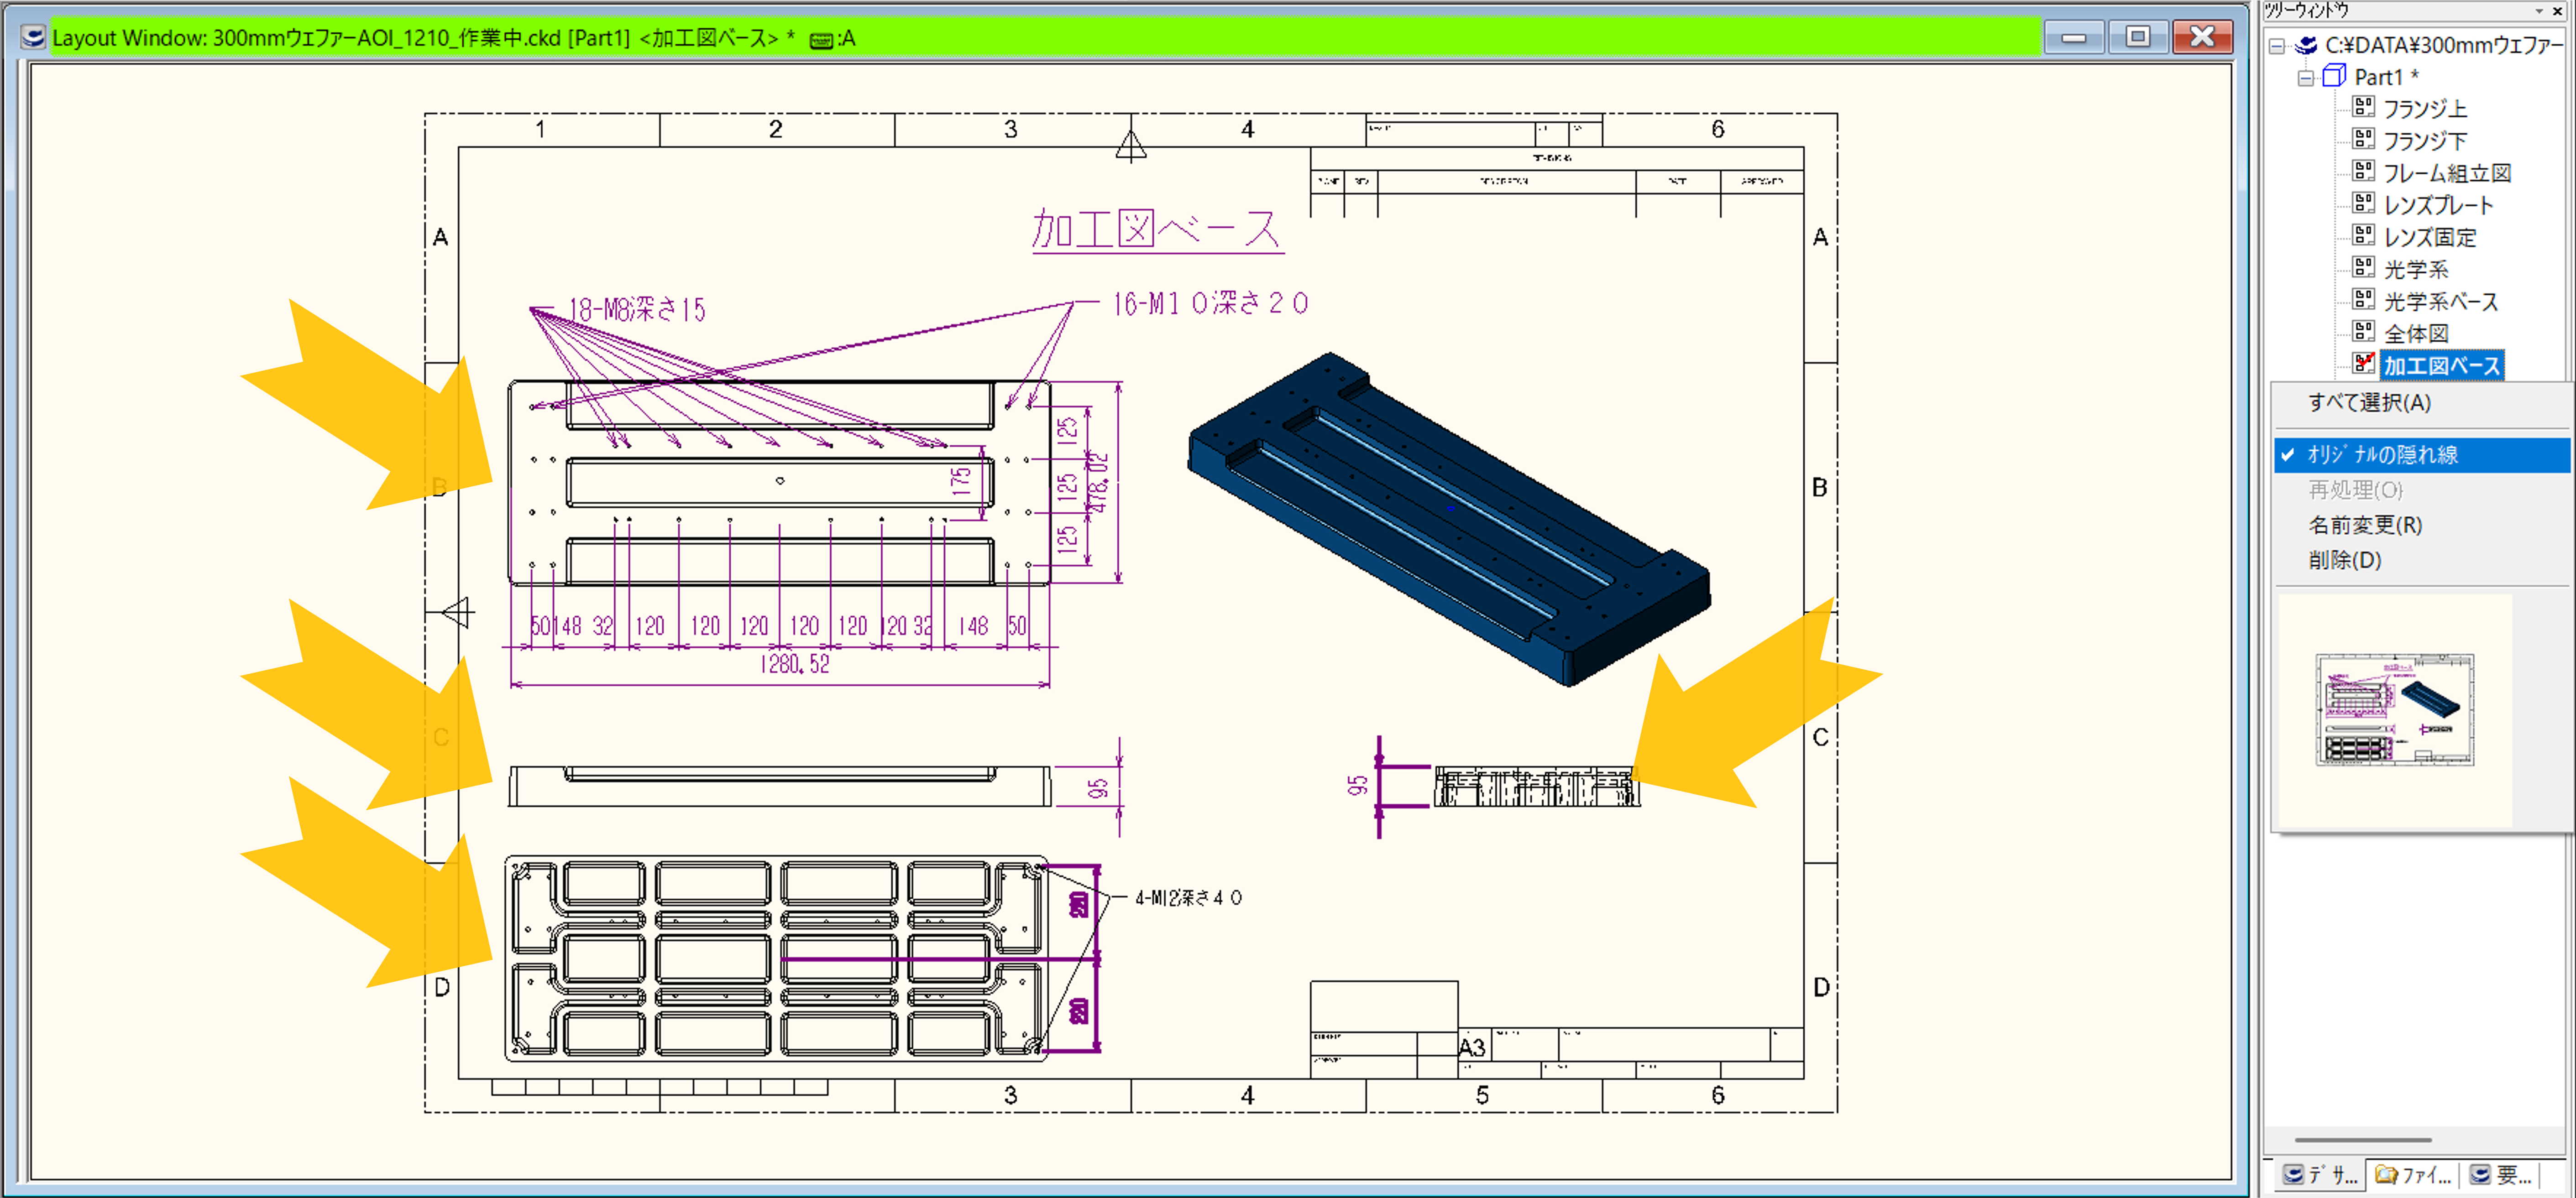
Task: Click the 4-M12深さ40 annotation
Action: pyautogui.click(x=1188, y=897)
